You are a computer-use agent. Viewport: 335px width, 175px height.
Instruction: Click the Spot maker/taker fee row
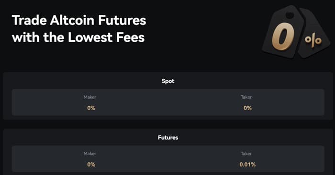[x=168, y=103]
